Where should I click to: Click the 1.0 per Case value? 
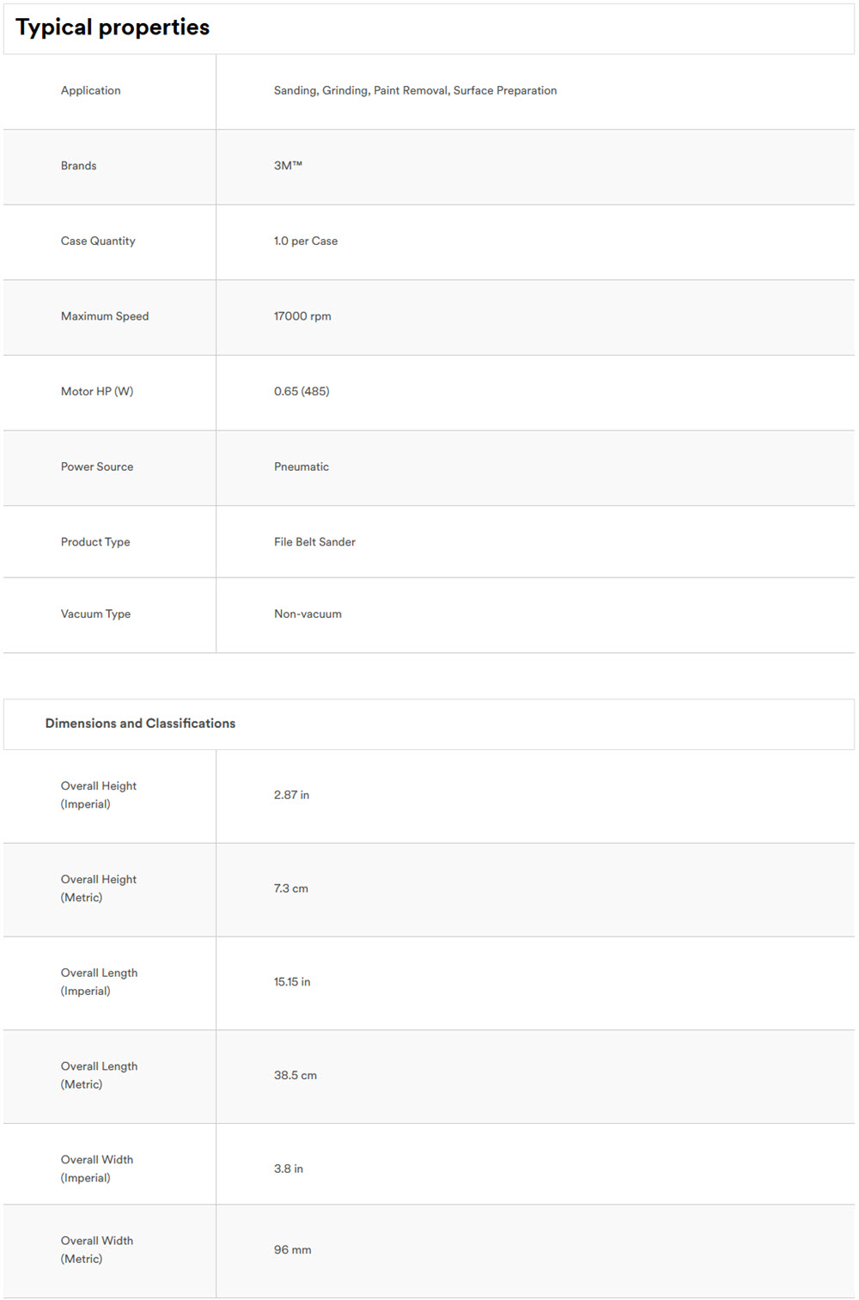tap(306, 241)
